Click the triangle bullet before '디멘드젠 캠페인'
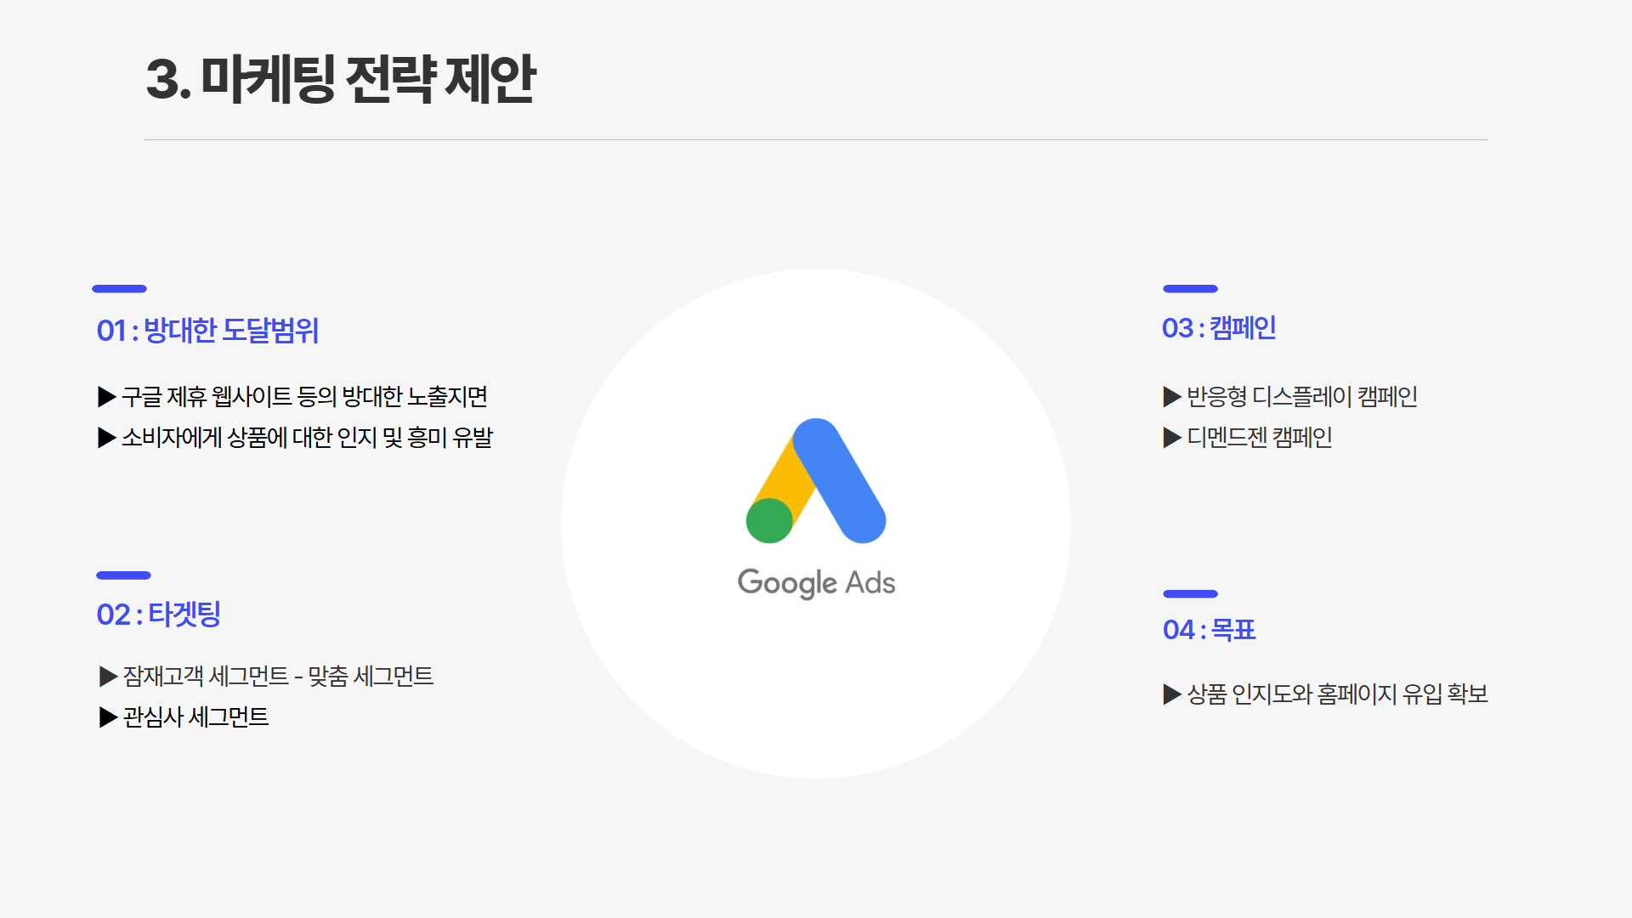 [1172, 437]
